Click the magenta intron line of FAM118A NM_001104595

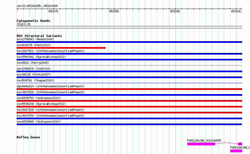(x=227, y=143)
